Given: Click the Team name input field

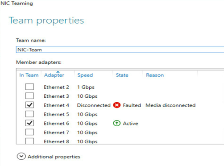Looking at the screenshot, I should pos(120,50).
